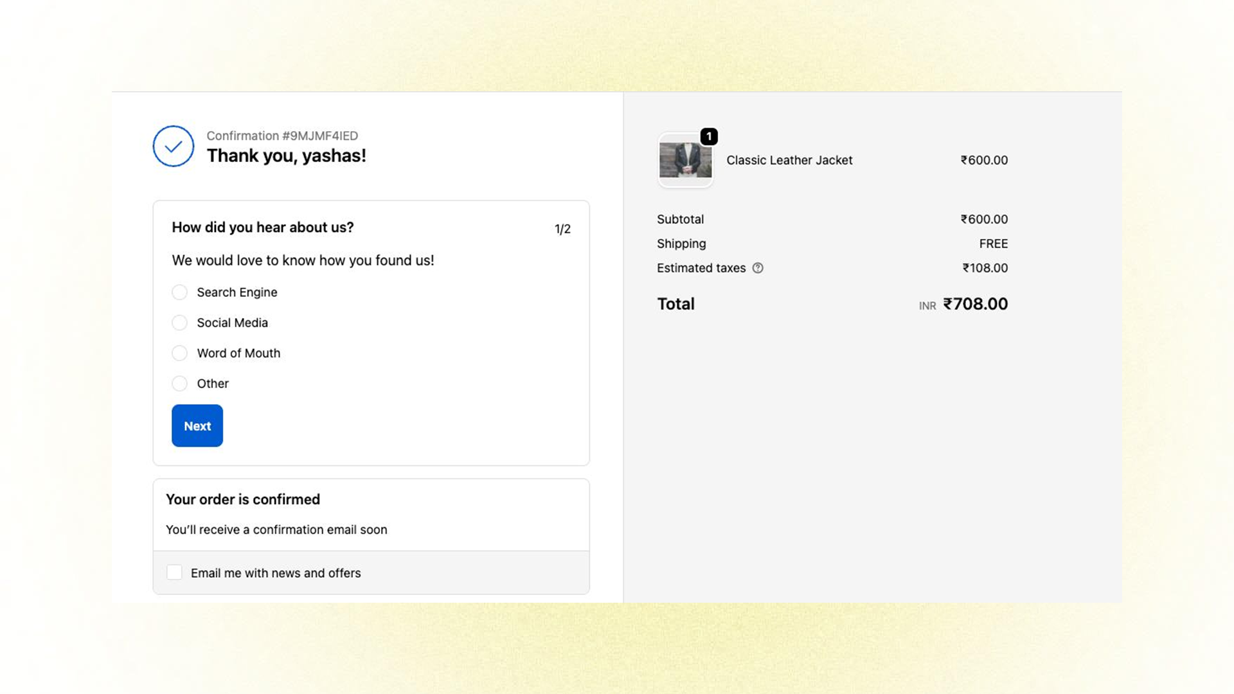The width and height of the screenshot is (1234, 694).
Task: Open the estimated taxes help tooltip
Action: click(x=758, y=268)
